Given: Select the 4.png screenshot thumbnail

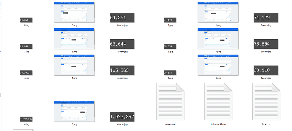Looking at the screenshot, I should [x=74, y=65].
